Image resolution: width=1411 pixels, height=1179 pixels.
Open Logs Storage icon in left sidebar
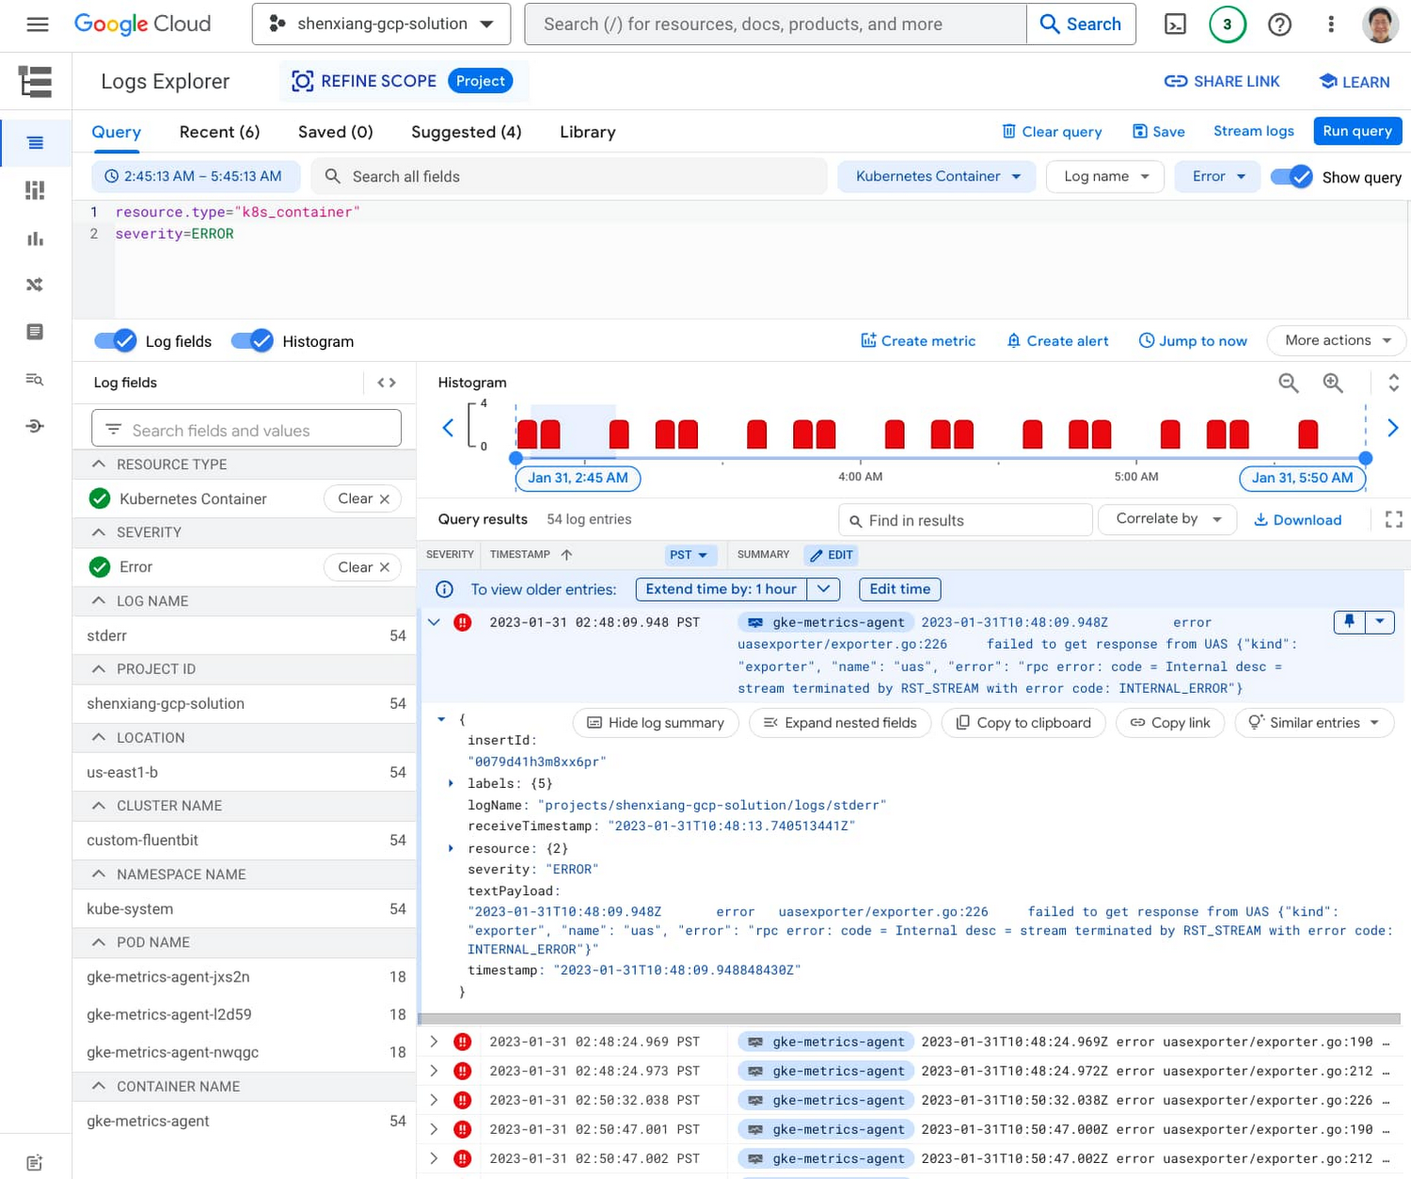[x=36, y=332]
